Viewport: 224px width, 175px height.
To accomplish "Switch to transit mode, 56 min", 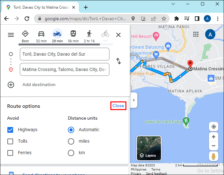I will tap(73, 36).
